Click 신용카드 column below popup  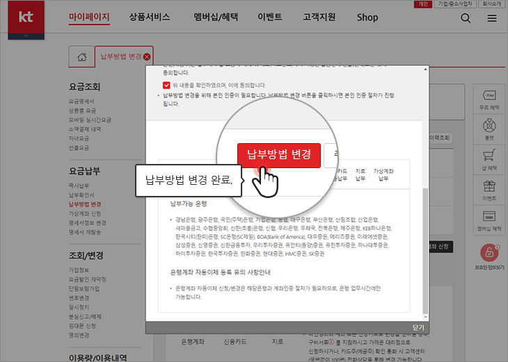coord(235,342)
